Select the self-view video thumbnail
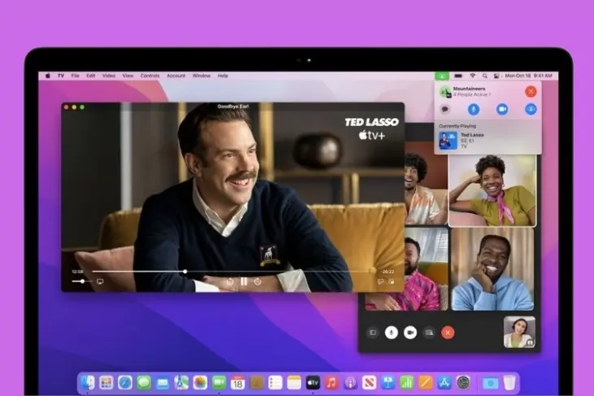This screenshot has width=594, height=396. coord(518,332)
